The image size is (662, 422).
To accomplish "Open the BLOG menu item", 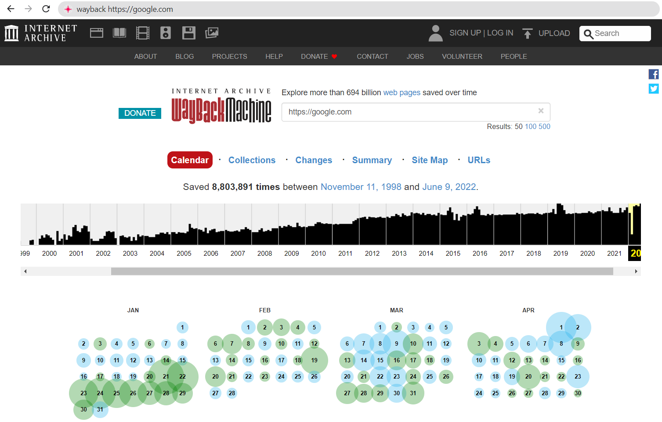I will tap(184, 56).
